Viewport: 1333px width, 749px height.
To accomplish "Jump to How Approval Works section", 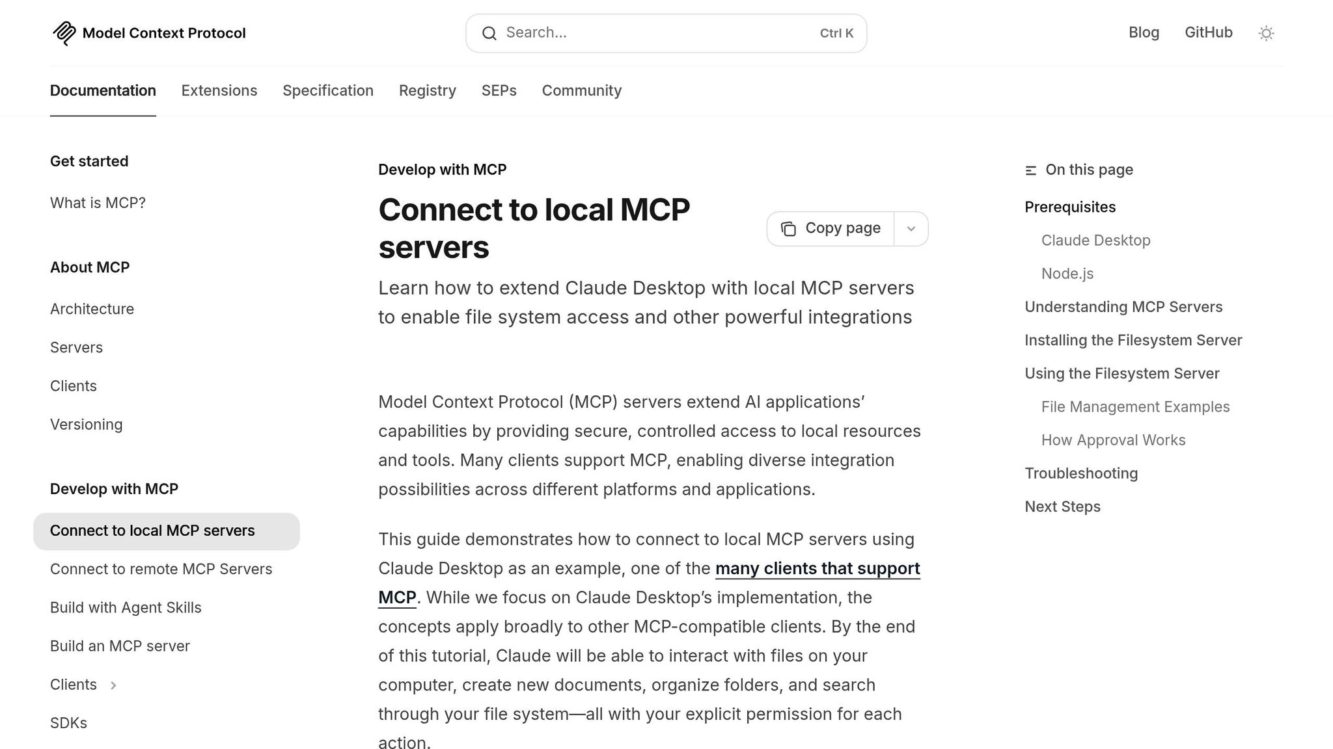I will [1114, 440].
